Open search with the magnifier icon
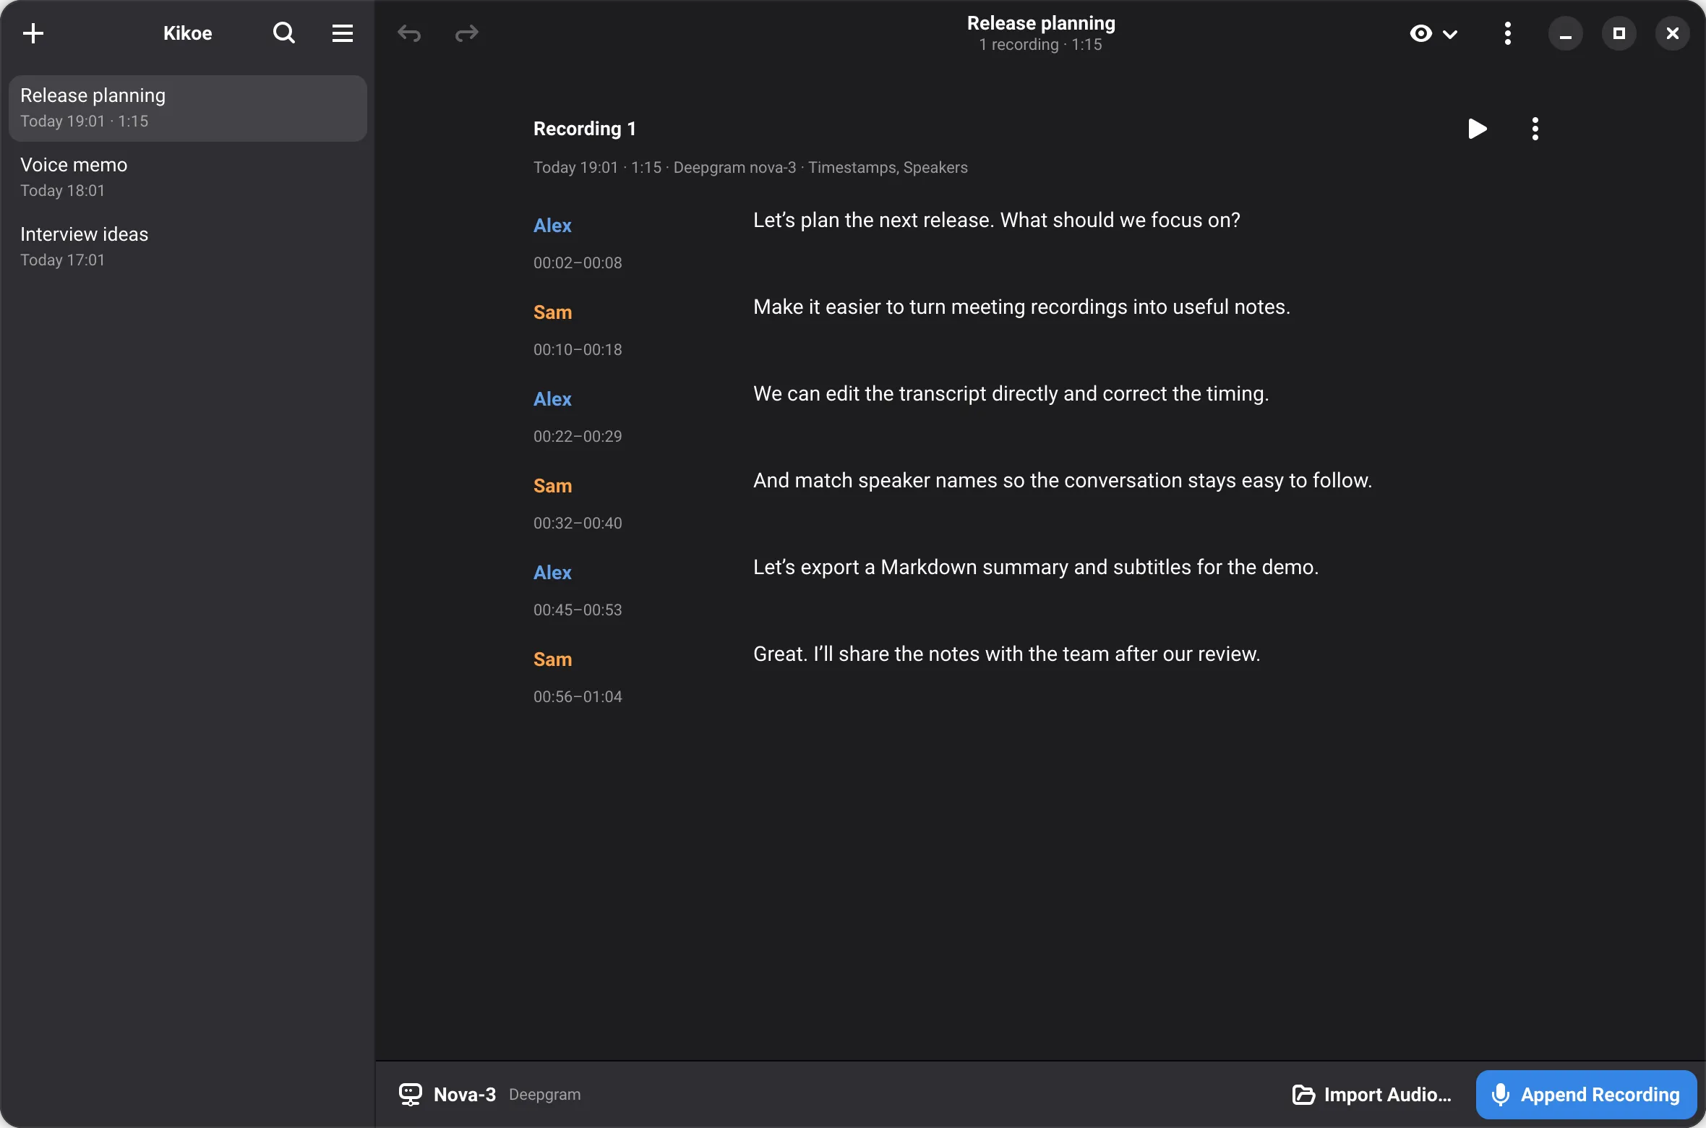The width and height of the screenshot is (1706, 1128). [x=283, y=33]
